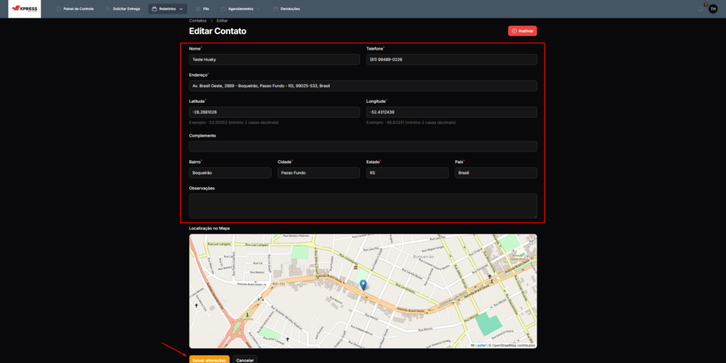Expand the Relatórios dropdown menu
The height and width of the screenshot is (363, 726).
pos(168,9)
